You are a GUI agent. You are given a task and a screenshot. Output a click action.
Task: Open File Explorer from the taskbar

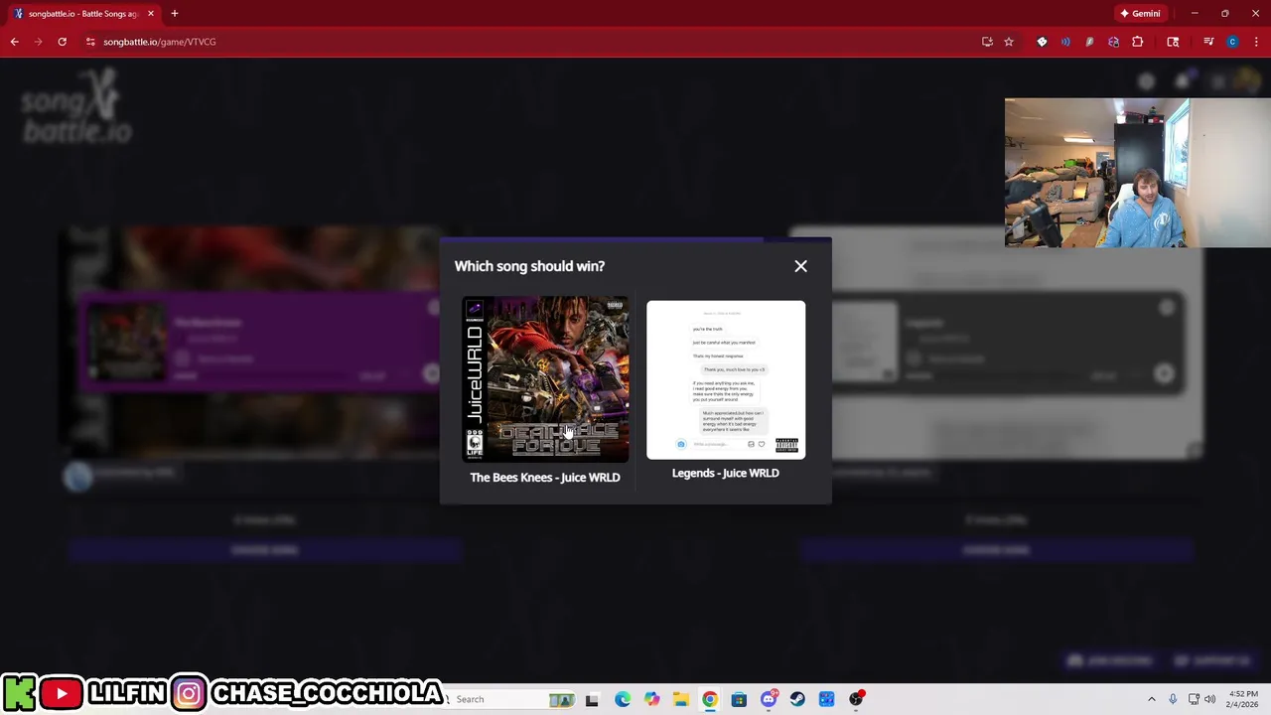click(681, 699)
